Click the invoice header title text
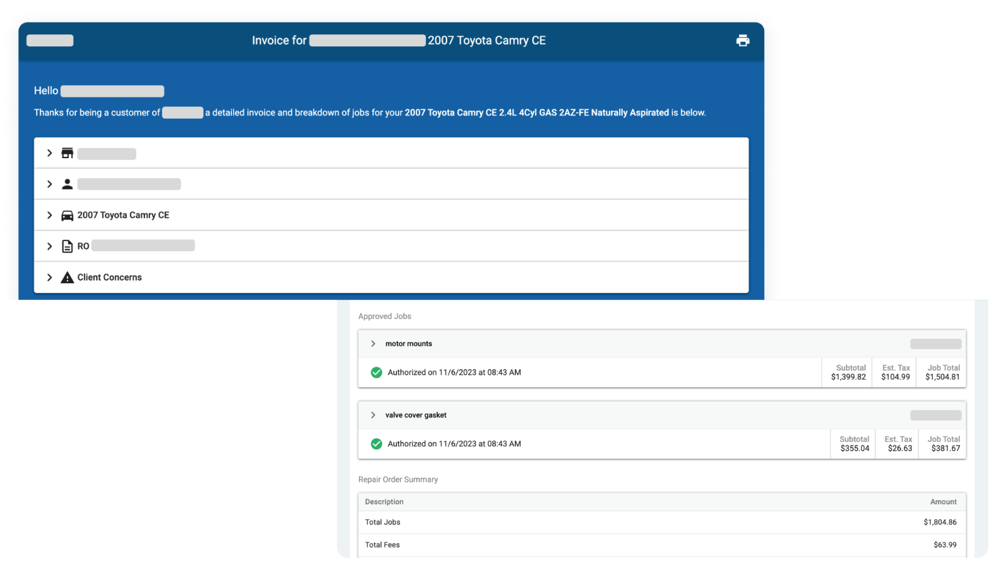Image resolution: width=1003 pixels, height=580 pixels. coord(399,41)
